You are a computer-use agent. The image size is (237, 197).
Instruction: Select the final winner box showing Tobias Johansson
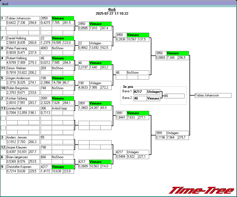(213, 95)
